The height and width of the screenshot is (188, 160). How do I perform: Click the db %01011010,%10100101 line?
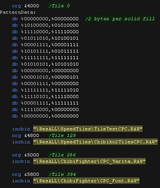(x=45, y=38)
